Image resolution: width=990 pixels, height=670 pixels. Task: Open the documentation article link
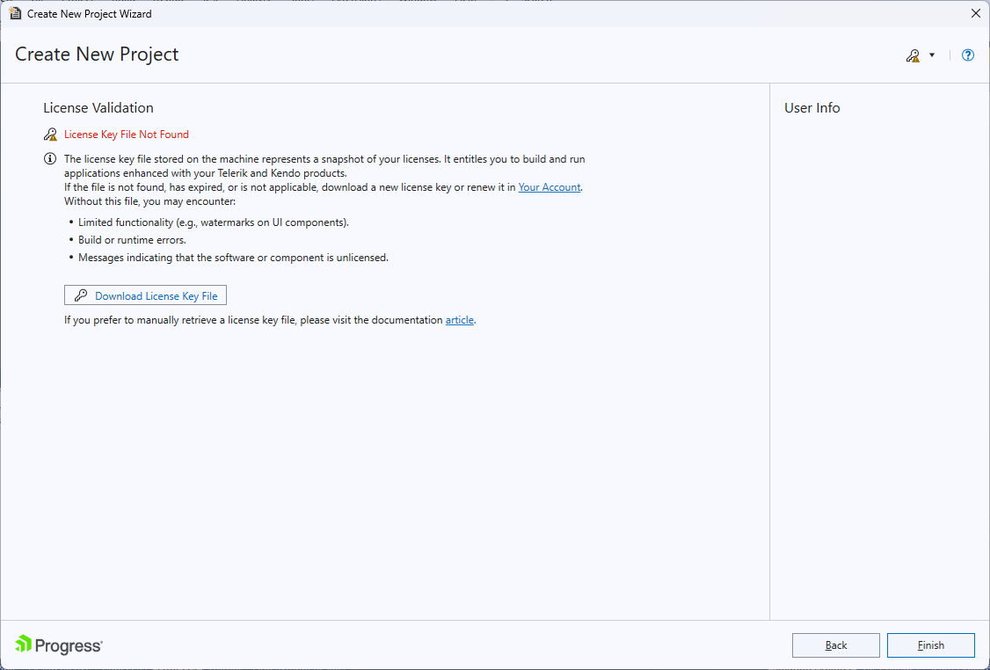tap(459, 319)
